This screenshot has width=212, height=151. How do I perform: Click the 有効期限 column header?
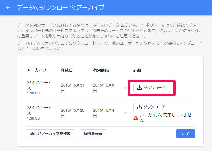pyautogui.click(x=101, y=70)
